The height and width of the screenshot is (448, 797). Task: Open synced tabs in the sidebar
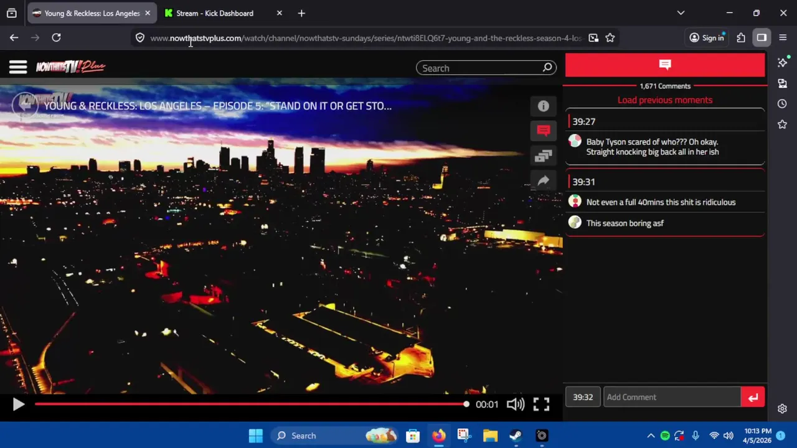[x=783, y=83]
